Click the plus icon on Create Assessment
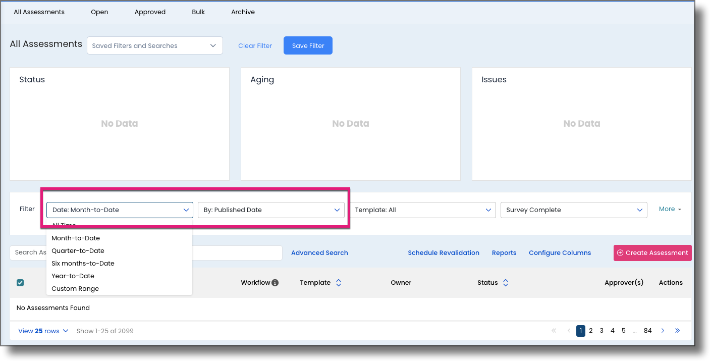 coord(621,252)
